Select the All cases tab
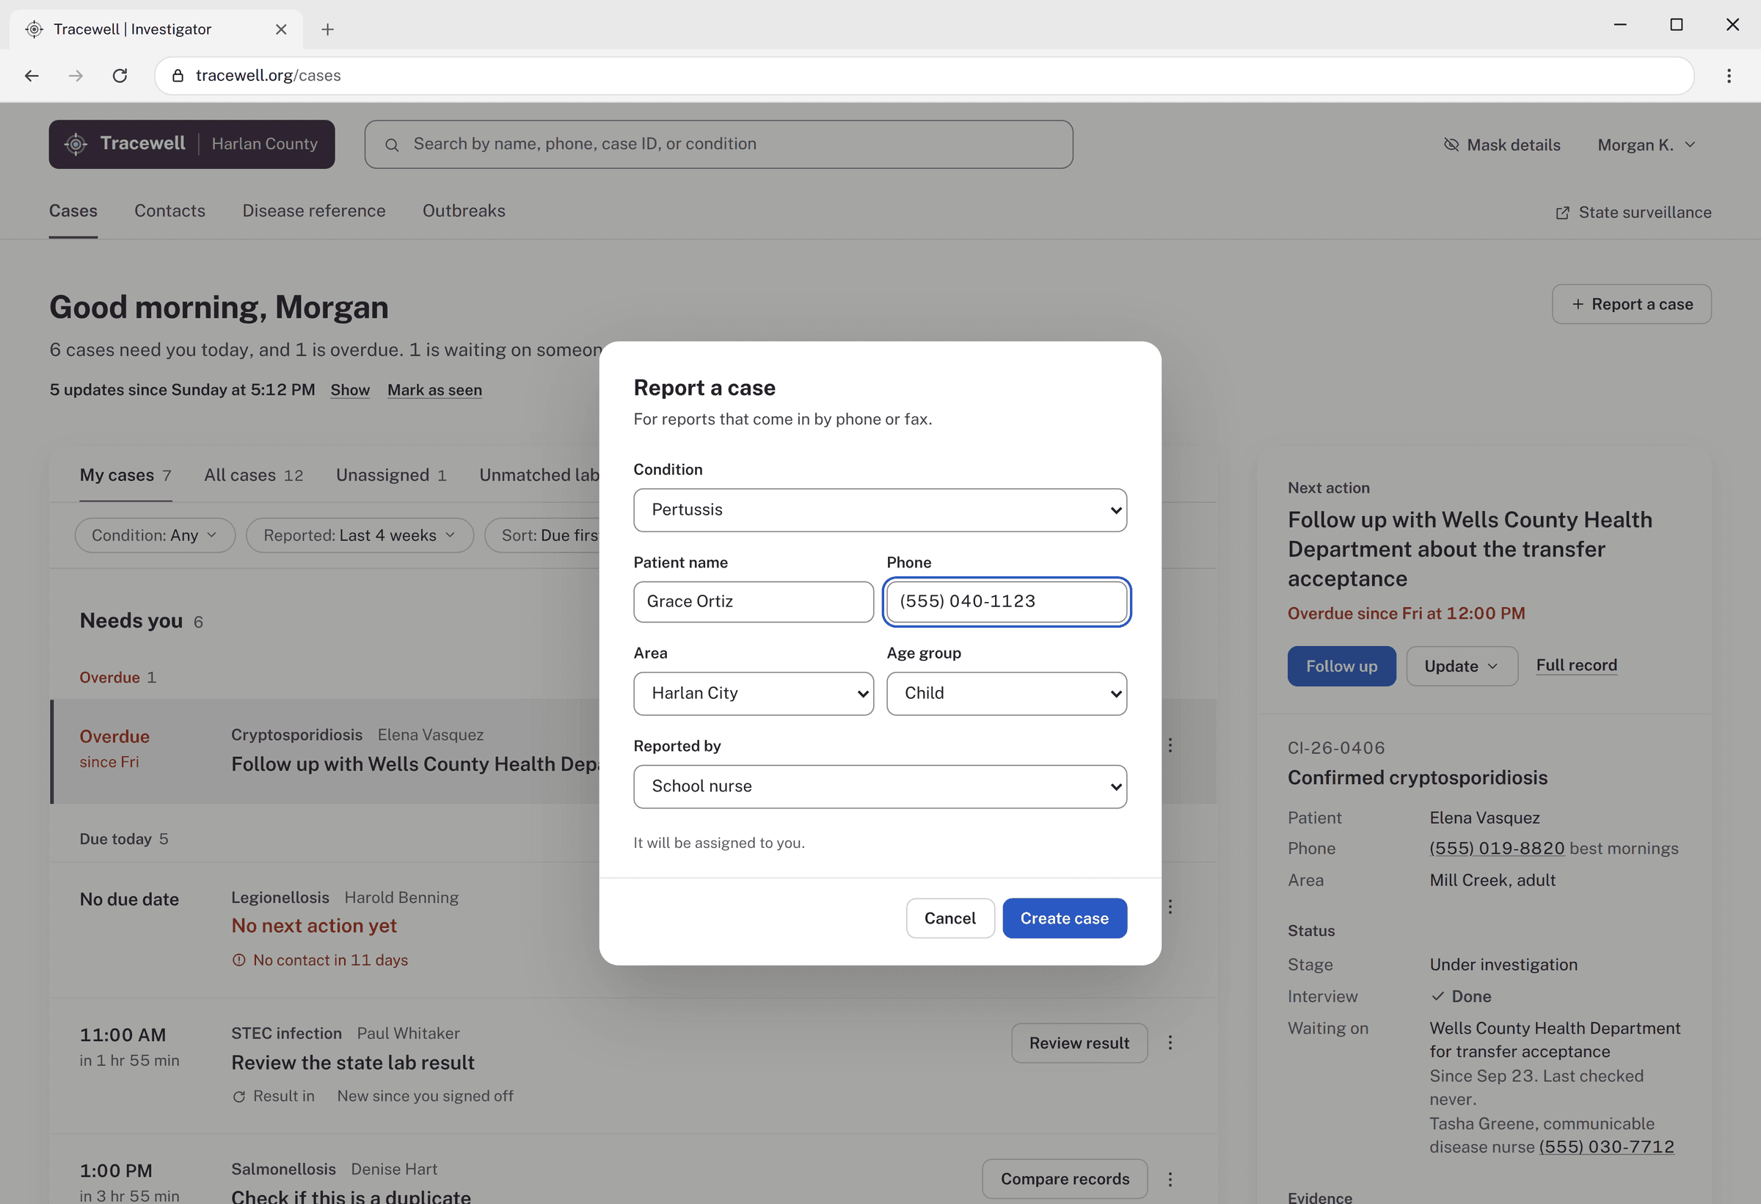The width and height of the screenshot is (1761, 1204). 253,476
